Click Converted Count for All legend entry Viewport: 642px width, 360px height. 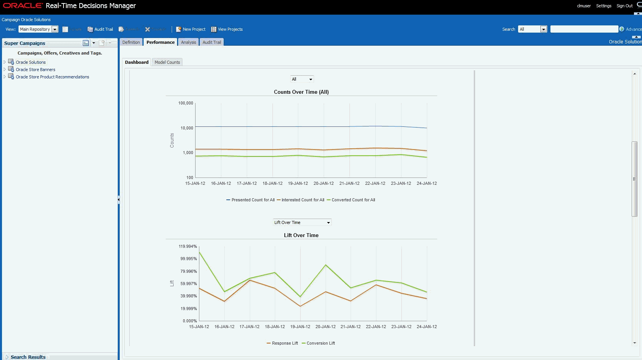[351, 200]
